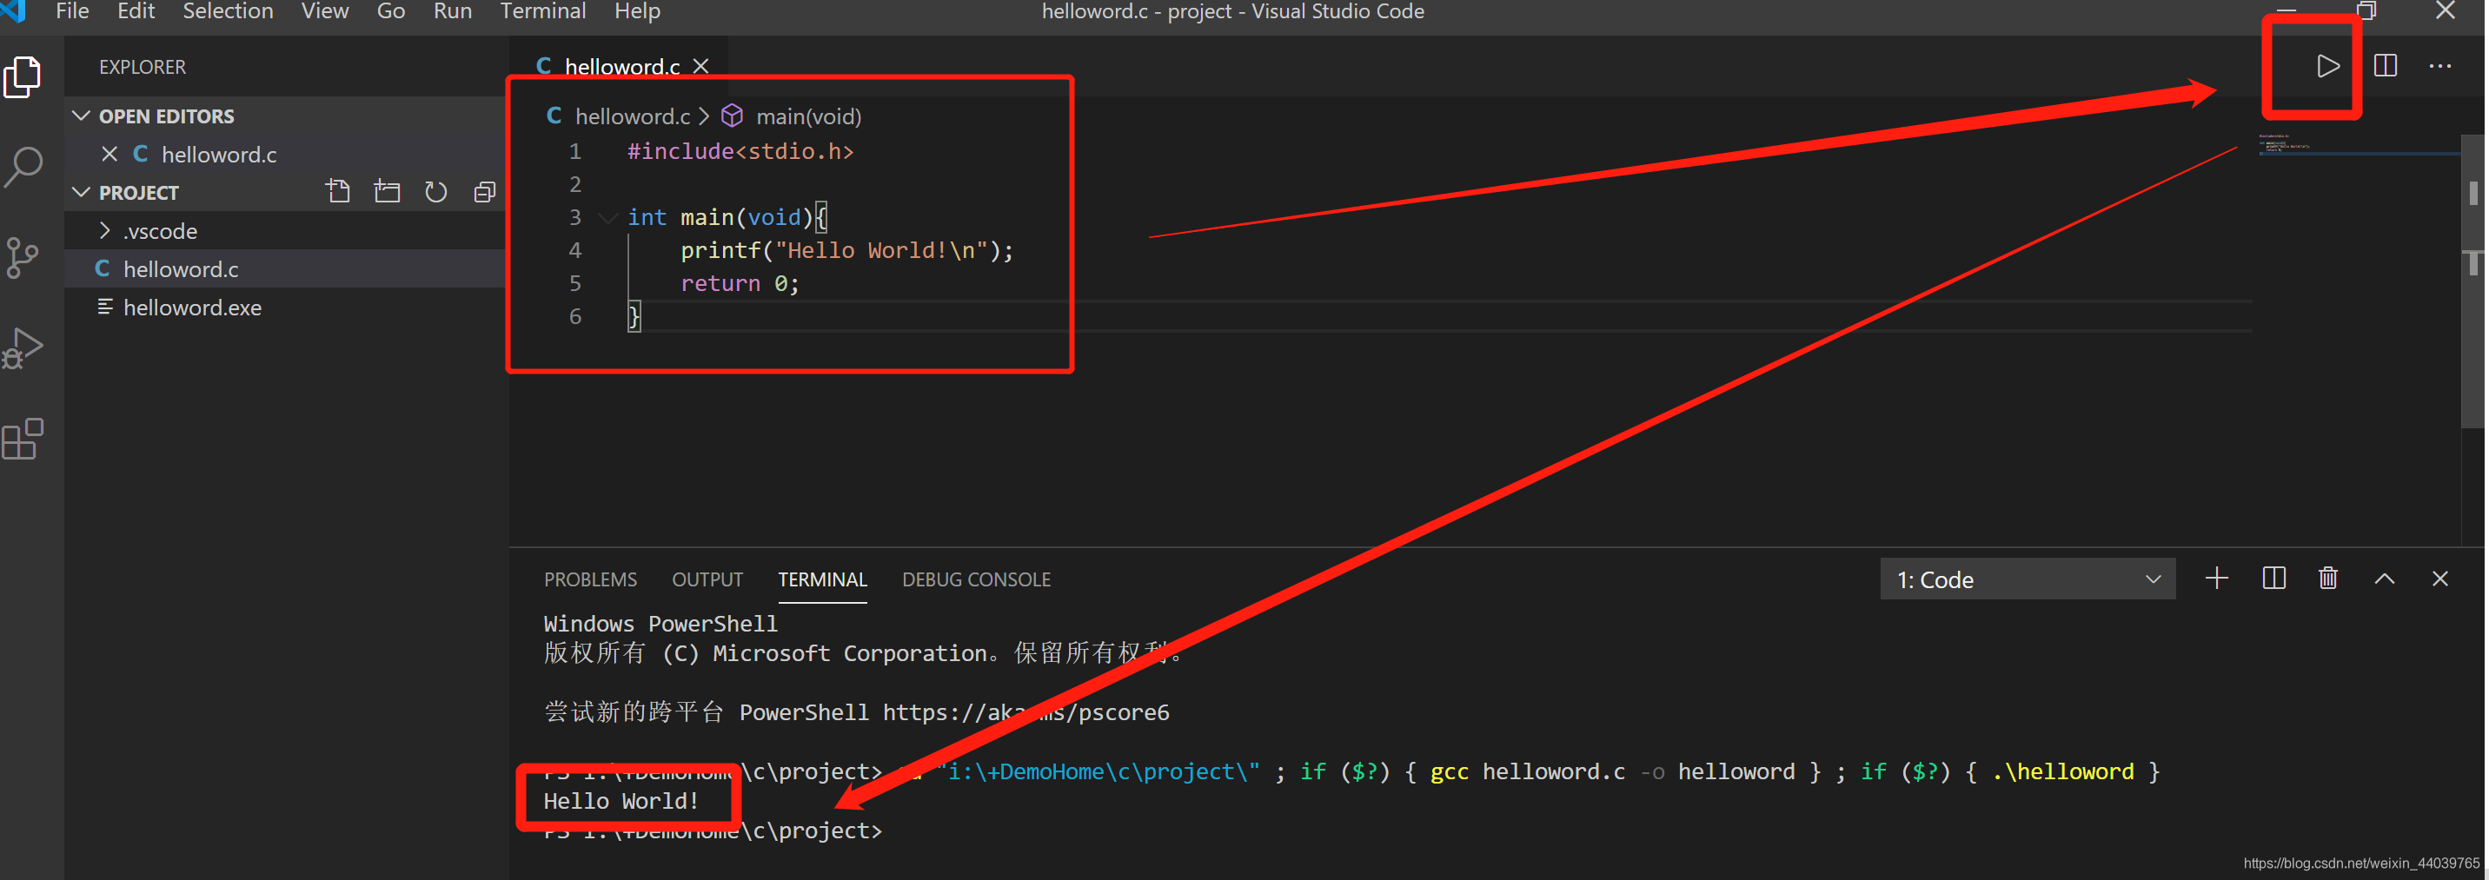Open the File menu

click(x=72, y=10)
